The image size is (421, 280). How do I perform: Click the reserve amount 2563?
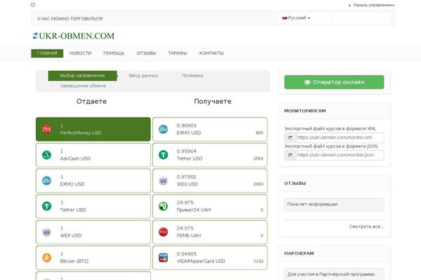(x=258, y=159)
